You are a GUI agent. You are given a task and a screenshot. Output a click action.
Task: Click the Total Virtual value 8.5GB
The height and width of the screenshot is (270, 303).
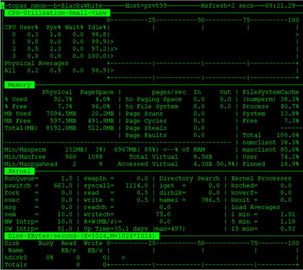pos(203,157)
